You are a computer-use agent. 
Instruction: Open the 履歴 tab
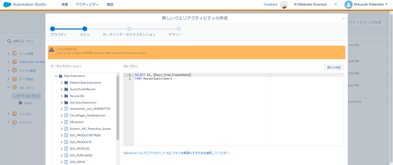tap(110, 5)
